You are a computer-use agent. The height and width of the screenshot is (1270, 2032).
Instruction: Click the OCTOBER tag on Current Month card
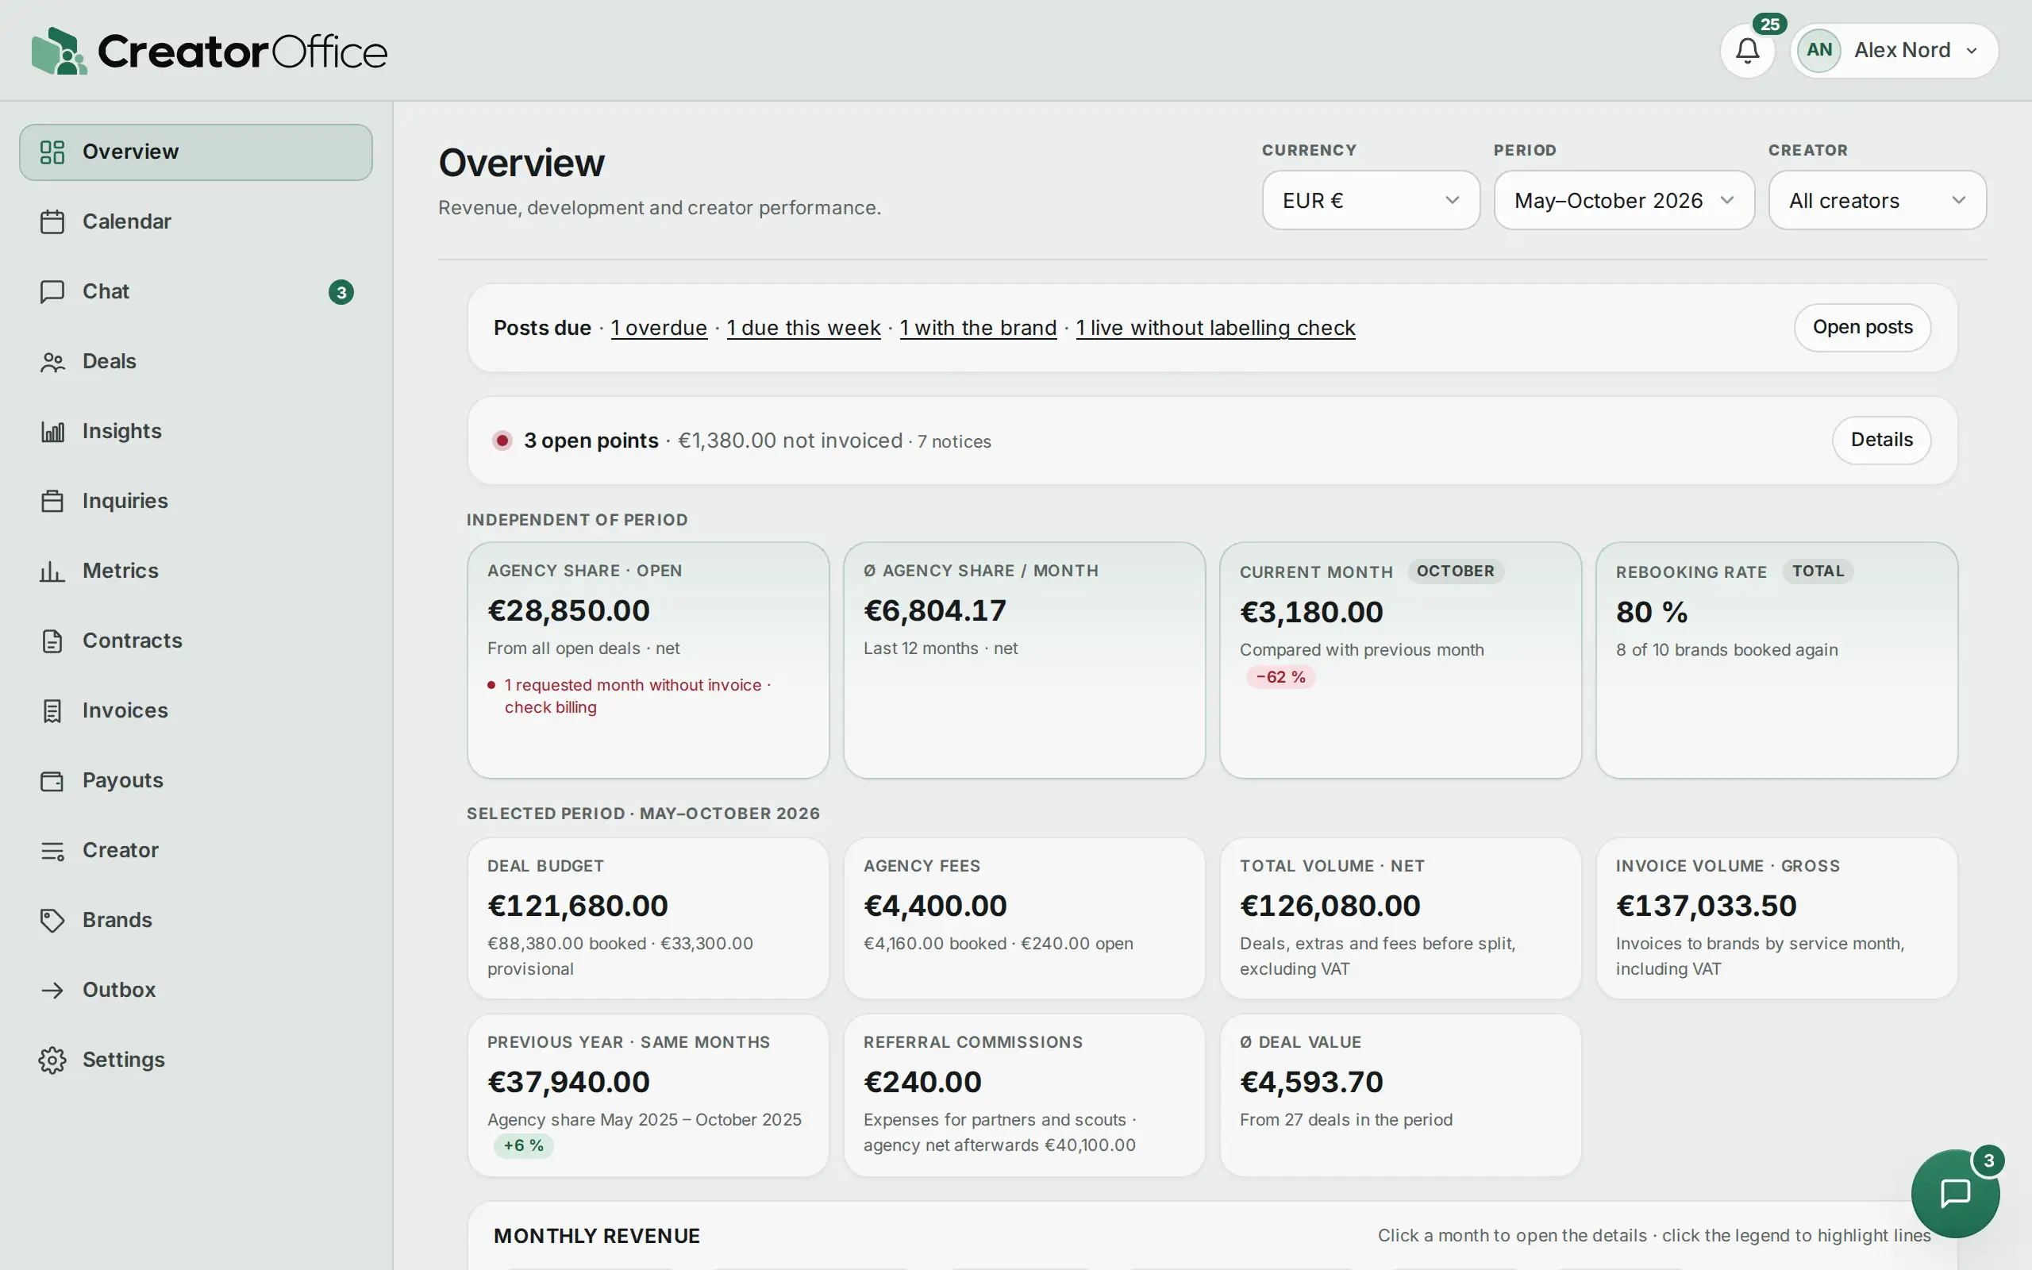coord(1455,571)
